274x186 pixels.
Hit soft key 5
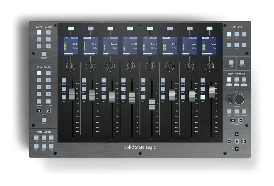pyautogui.click(x=244, y=45)
